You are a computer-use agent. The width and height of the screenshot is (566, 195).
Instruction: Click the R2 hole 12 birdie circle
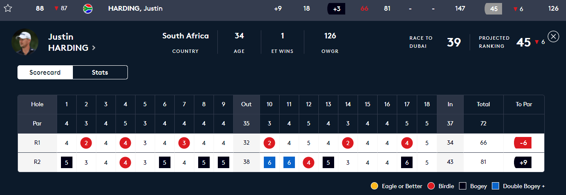point(309,163)
